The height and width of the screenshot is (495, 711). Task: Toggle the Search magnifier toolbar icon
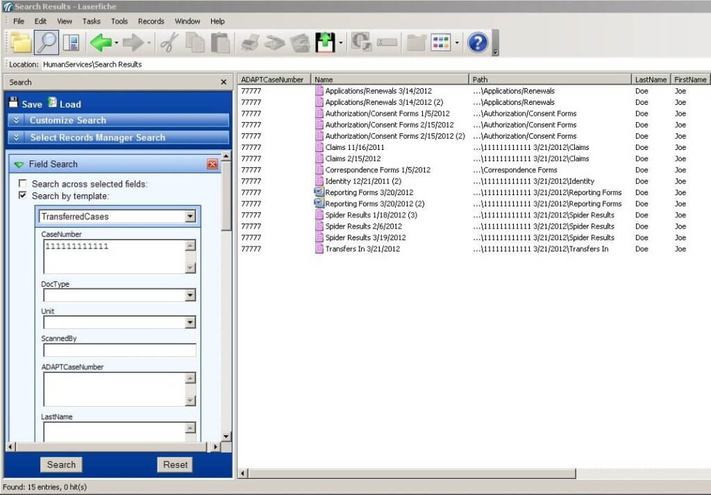click(x=46, y=42)
